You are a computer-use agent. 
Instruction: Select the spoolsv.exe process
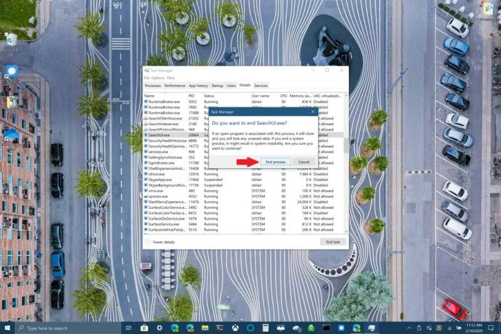[244, 196]
